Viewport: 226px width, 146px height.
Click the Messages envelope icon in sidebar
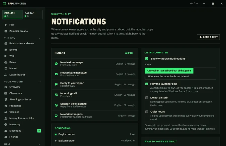point(6,131)
